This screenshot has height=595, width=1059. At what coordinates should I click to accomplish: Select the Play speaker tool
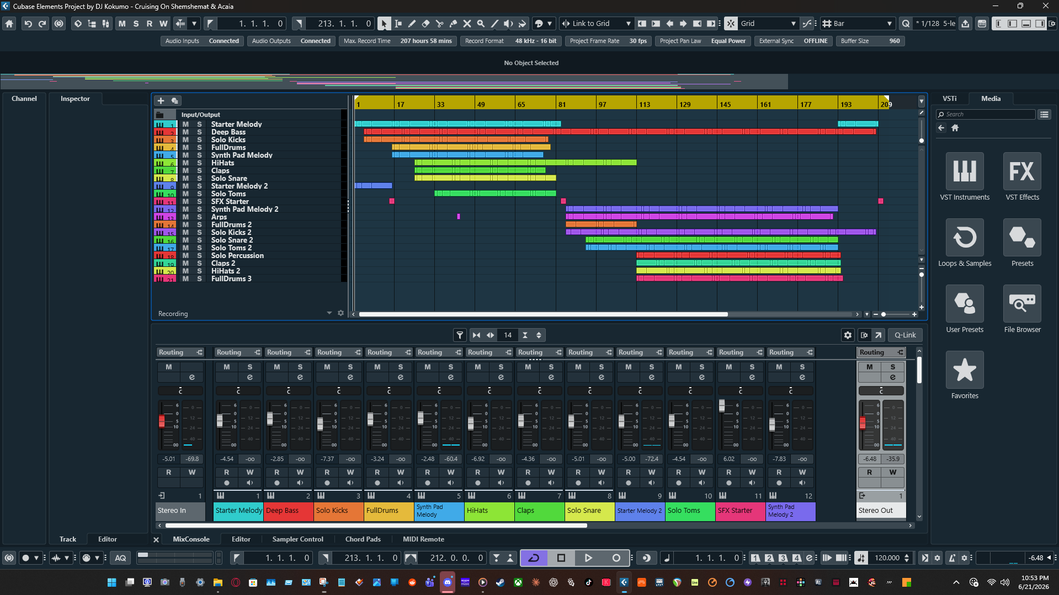tap(508, 24)
